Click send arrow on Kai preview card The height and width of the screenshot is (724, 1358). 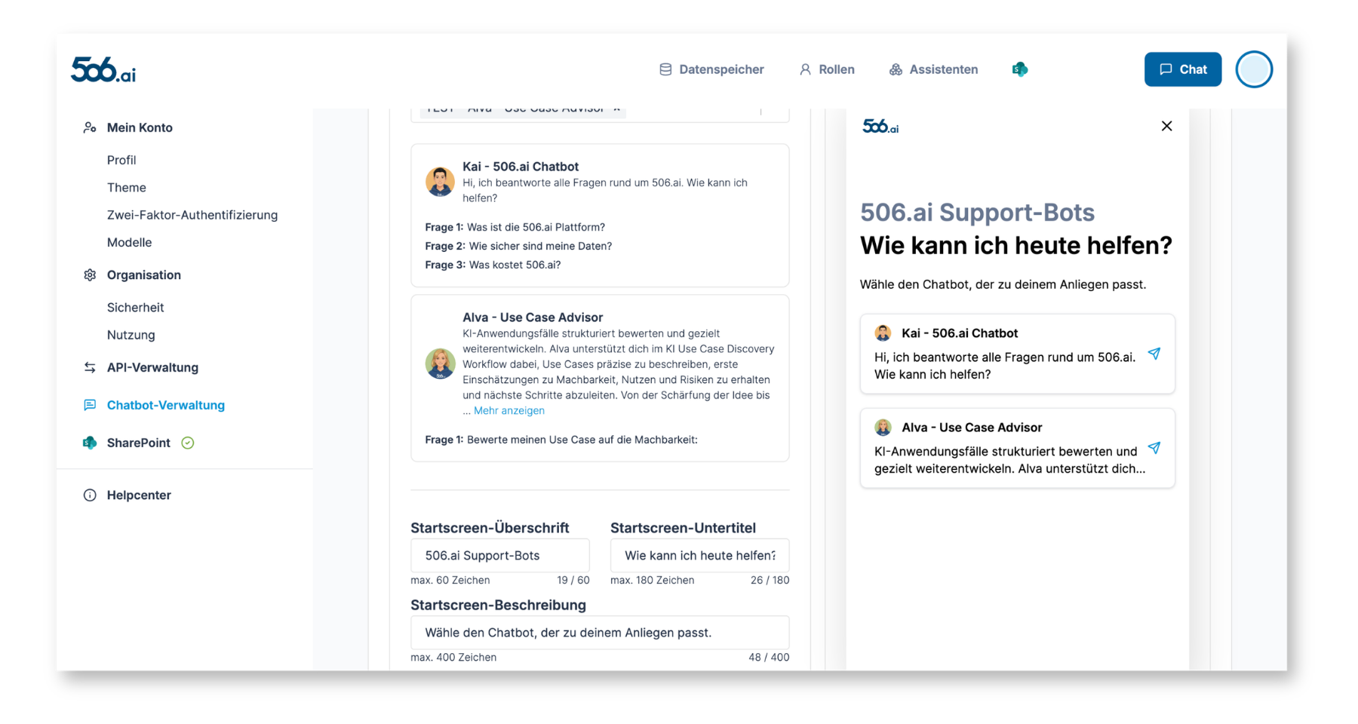coord(1154,354)
